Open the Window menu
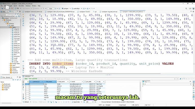 [x=34, y=6]
